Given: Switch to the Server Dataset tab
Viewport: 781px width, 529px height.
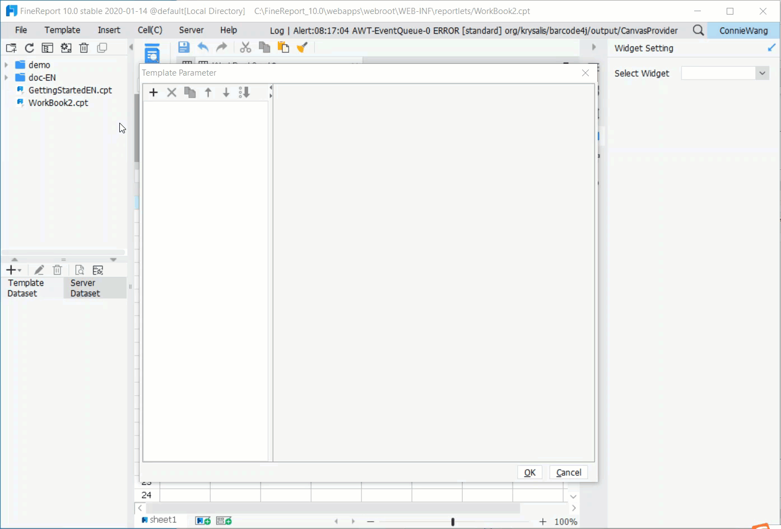Looking at the screenshot, I should (x=95, y=288).
